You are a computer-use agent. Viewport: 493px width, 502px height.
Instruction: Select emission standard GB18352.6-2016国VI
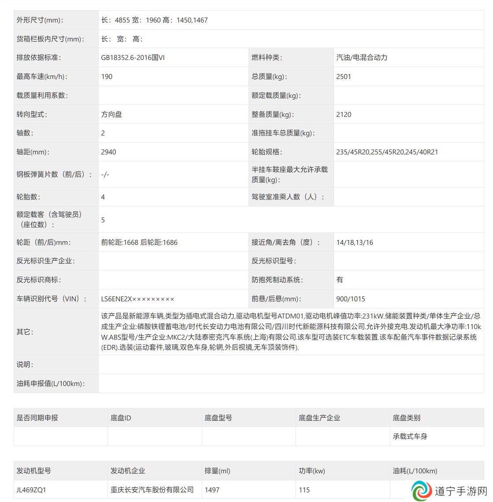point(133,58)
